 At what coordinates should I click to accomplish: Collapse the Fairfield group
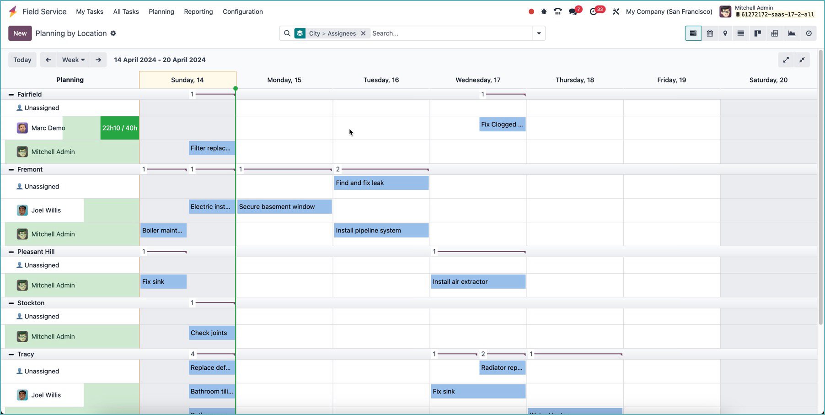[11, 94]
